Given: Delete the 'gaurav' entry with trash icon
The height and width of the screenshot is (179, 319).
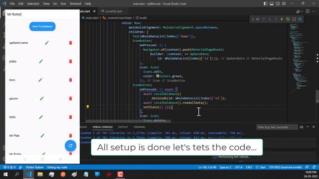Looking at the screenshot, I should 71,98.
